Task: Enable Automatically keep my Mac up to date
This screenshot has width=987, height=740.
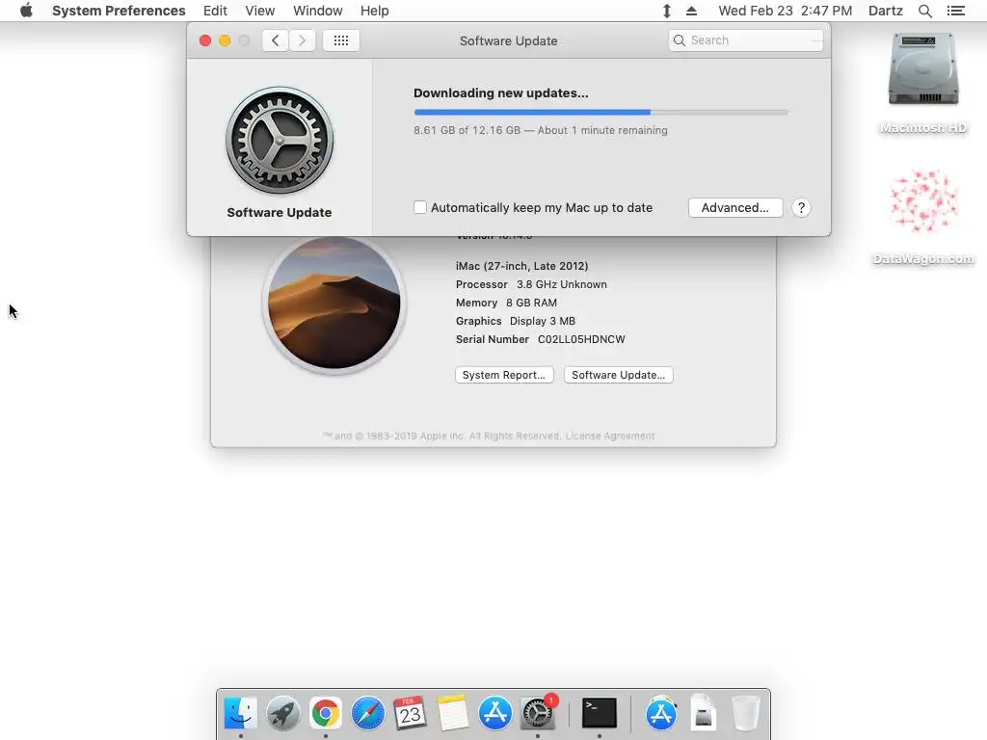Action: [x=420, y=207]
